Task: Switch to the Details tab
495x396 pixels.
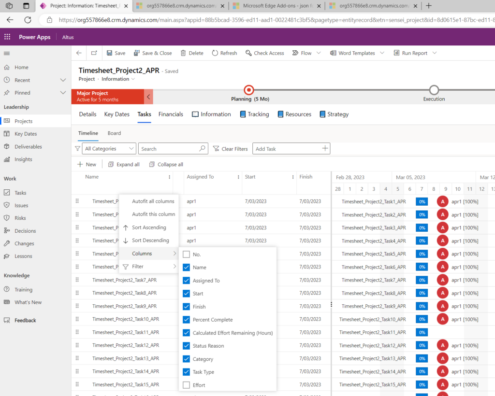Action: point(88,114)
